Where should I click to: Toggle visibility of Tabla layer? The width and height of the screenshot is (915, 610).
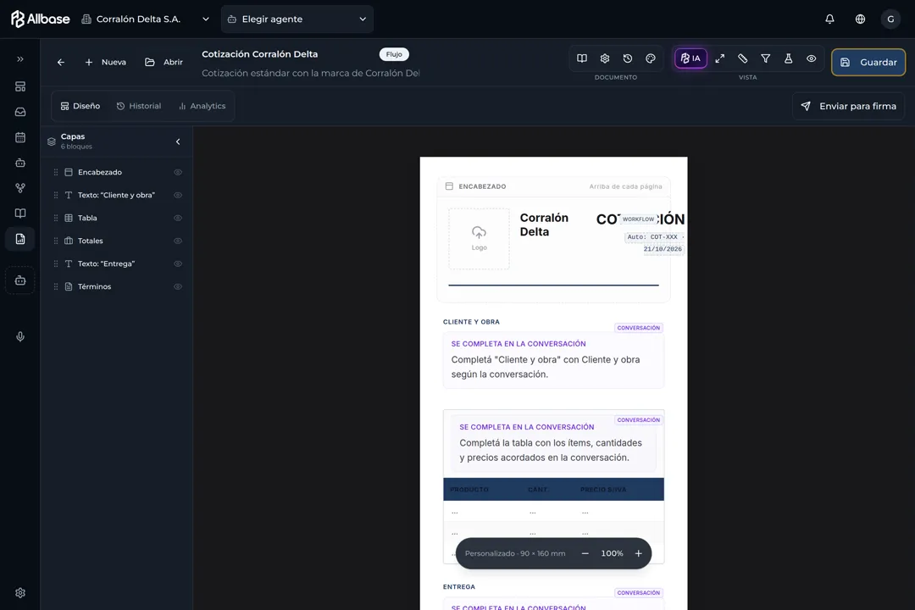tap(178, 218)
